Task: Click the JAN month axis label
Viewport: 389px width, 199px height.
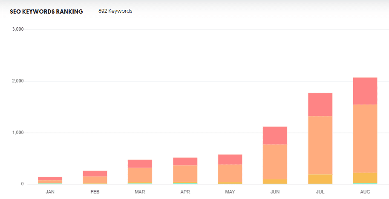Action: (x=50, y=192)
